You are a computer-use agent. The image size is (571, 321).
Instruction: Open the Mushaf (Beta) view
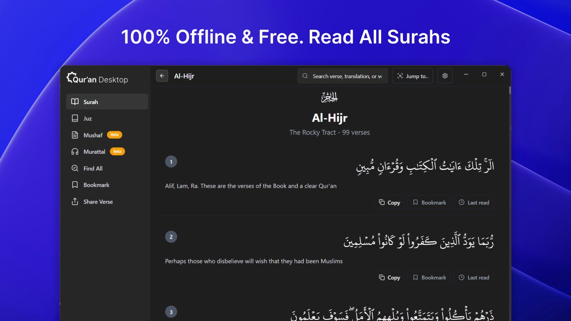(107, 135)
